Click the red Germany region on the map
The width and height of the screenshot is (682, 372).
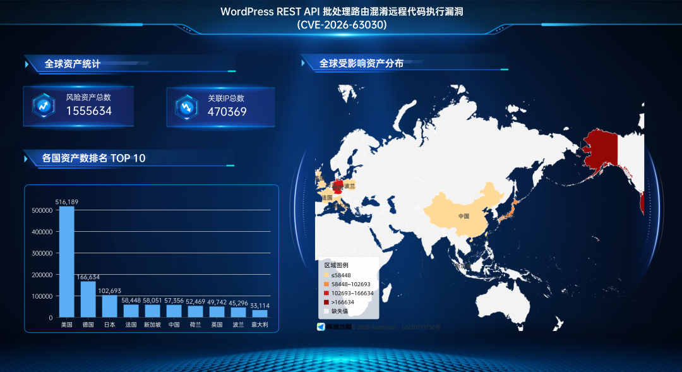(x=337, y=187)
